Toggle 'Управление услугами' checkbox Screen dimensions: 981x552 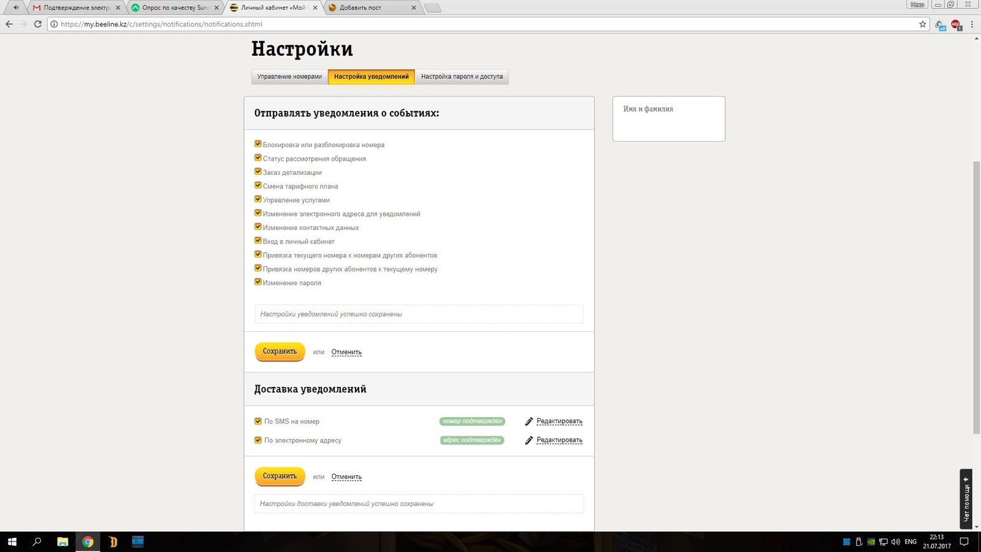(x=258, y=199)
